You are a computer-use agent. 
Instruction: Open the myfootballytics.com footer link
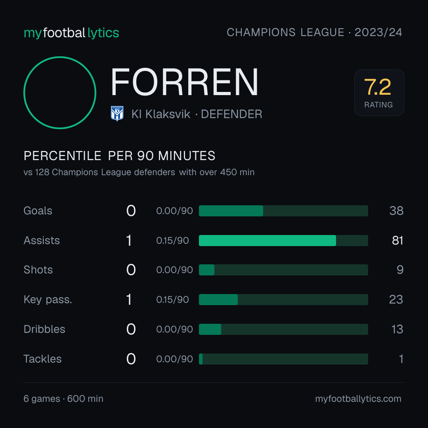358,399
